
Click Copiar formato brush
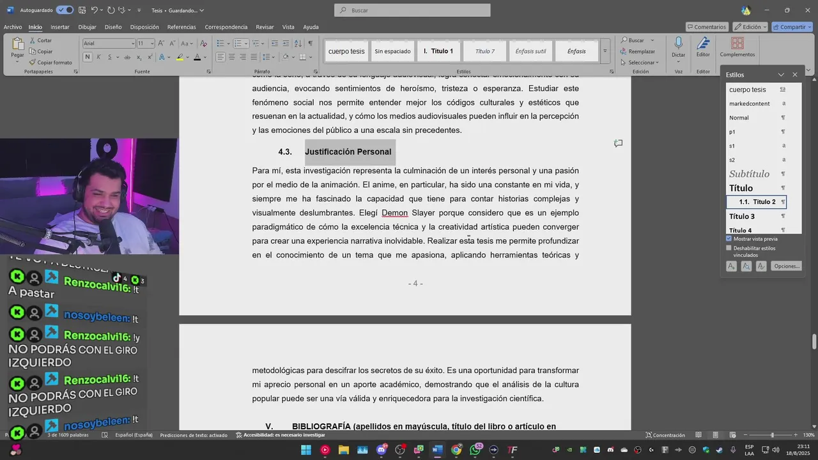(x=50, y=63)
